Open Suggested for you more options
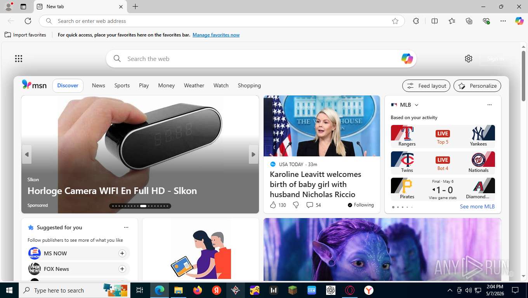Screen dimensions: 528x298 point(126,227)
